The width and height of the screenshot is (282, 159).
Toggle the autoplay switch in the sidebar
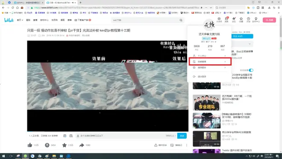click(x=251, y=70)
